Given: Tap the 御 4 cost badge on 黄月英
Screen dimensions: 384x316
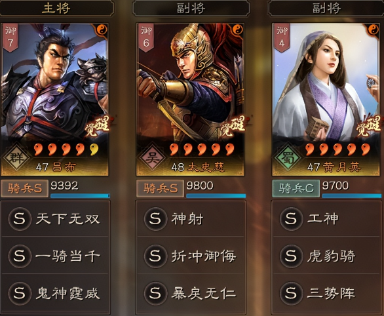Looking at the screenshot, I should 282,37.
